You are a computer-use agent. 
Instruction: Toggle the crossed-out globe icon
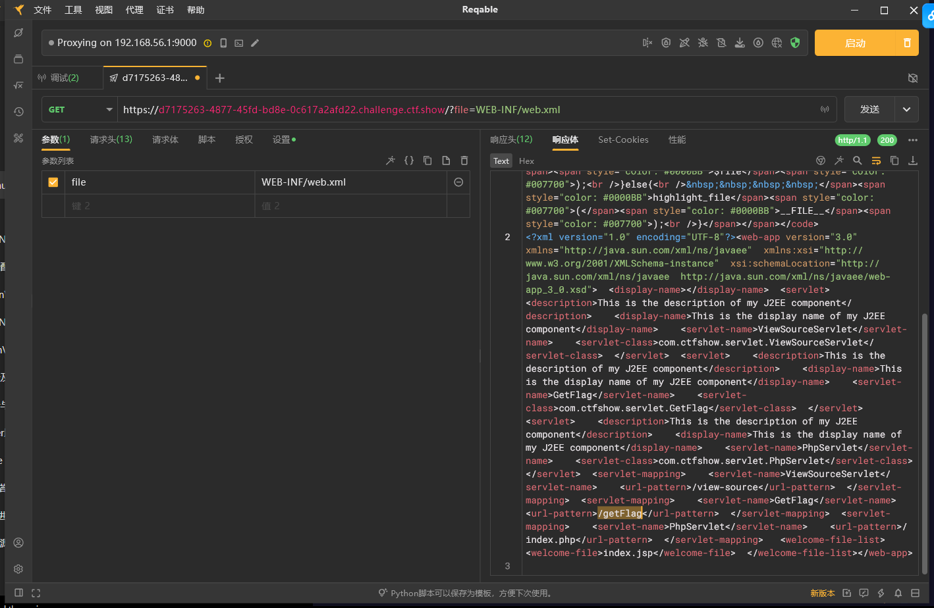tap(777, 43)
